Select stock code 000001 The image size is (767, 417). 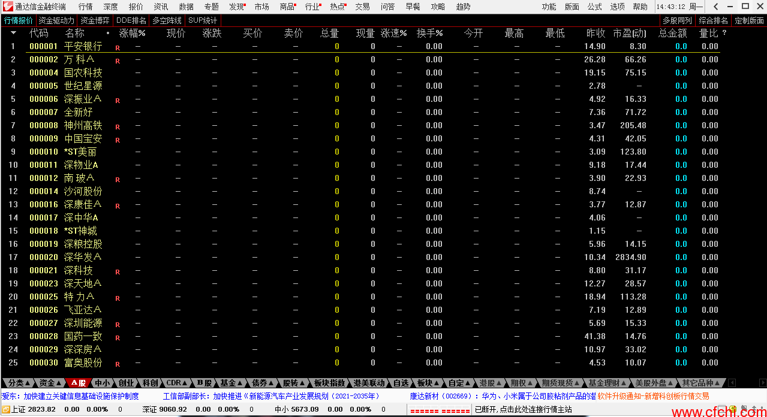pos(44,46)
